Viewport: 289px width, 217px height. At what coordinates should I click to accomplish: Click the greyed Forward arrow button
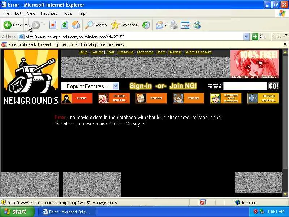36,25
